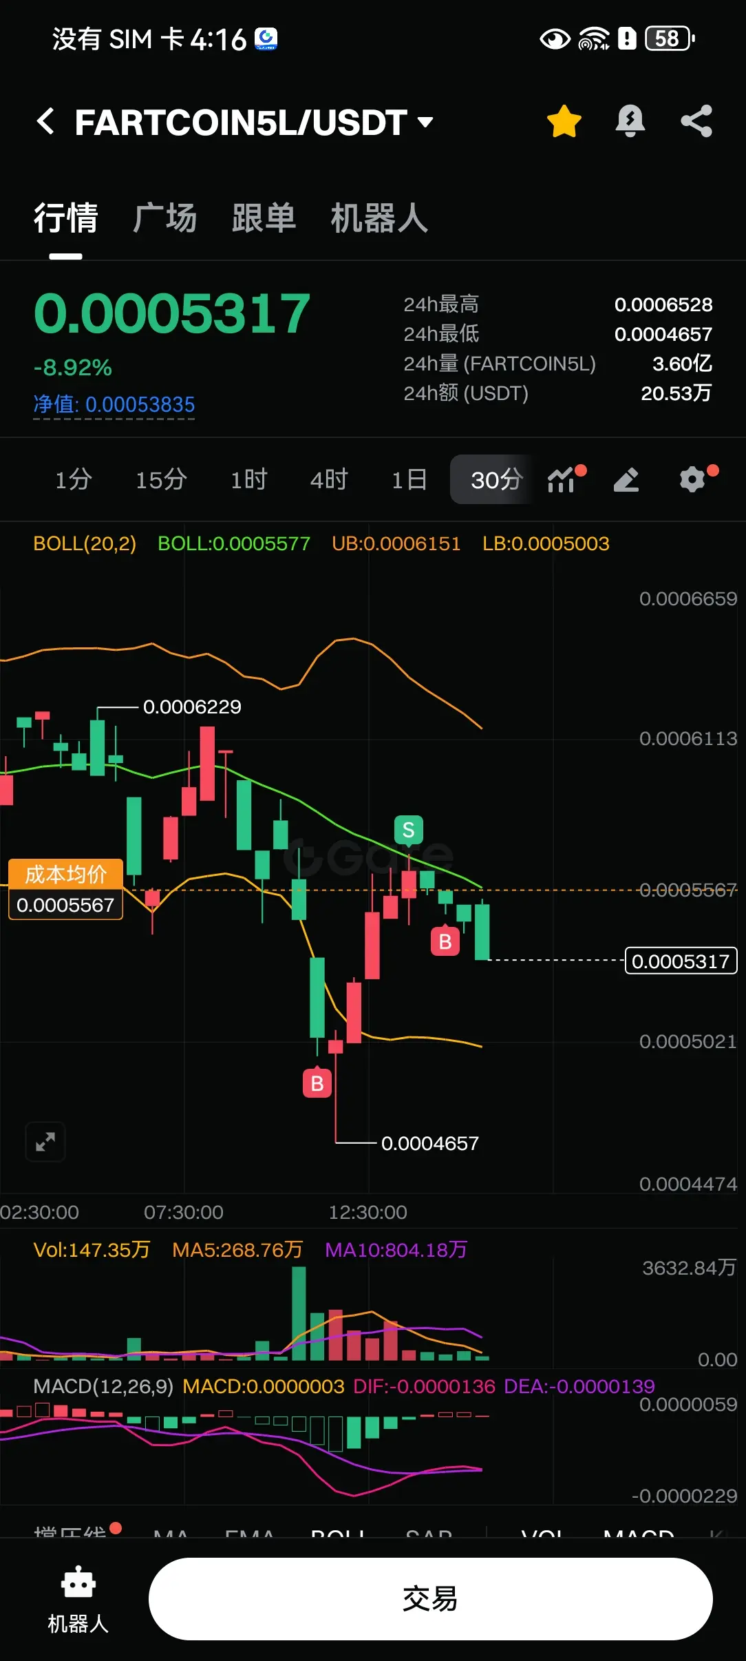The width and height of the screenshot is (746, 1661).
Task: Select the 1分 timeframe
Action: [x=74, y=479]
